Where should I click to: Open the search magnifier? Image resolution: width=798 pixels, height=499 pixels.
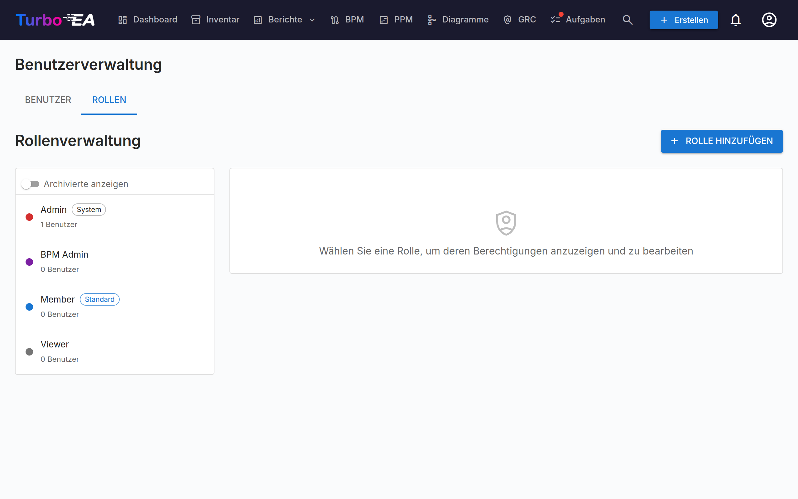(x=627, y=20)
